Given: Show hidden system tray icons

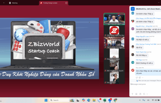Looking at the screenshot, I should 140,100.
